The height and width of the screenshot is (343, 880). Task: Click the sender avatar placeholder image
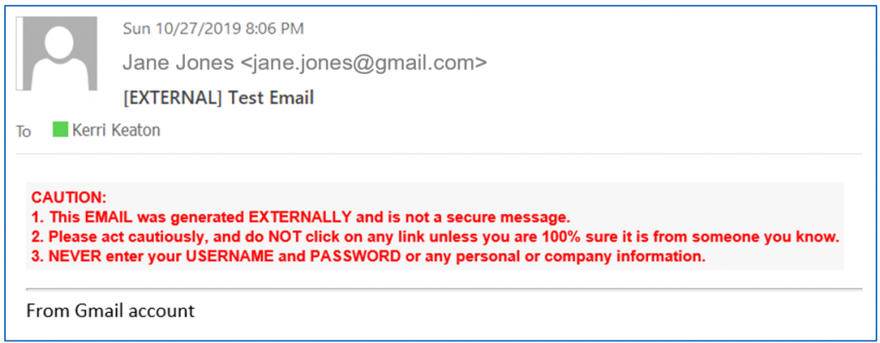coord(58,54)
